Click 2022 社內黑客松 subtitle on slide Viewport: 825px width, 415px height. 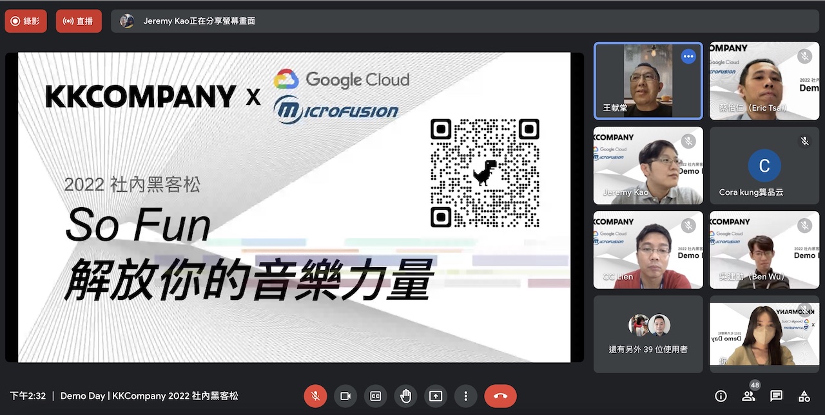pyautogui.click(x=132, y=185)
